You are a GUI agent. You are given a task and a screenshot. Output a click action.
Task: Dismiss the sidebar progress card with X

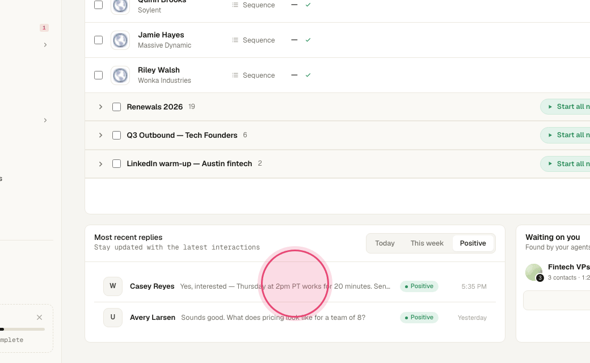39,318
